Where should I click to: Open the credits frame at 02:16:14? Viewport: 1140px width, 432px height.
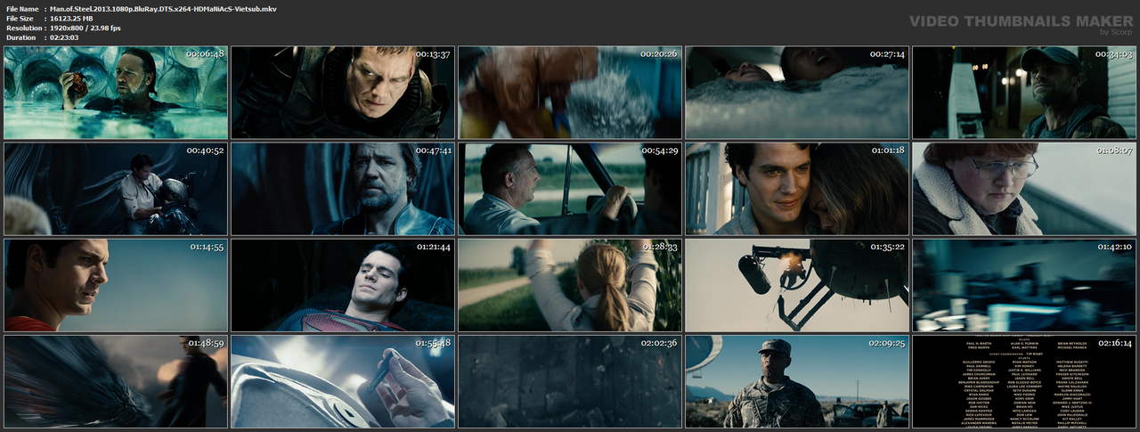point(1023,381)
